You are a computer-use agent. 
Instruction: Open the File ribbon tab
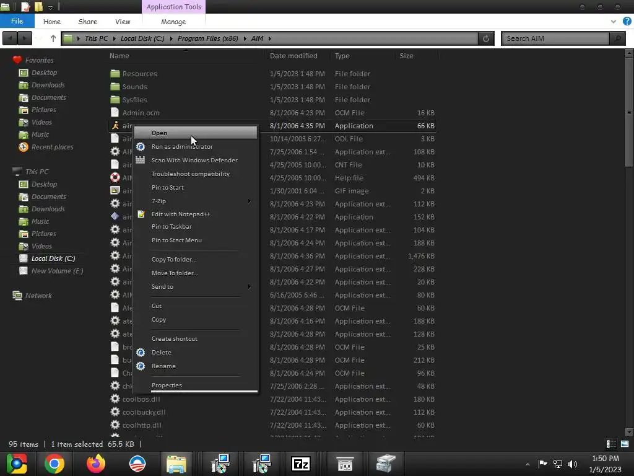coord(17,21)
